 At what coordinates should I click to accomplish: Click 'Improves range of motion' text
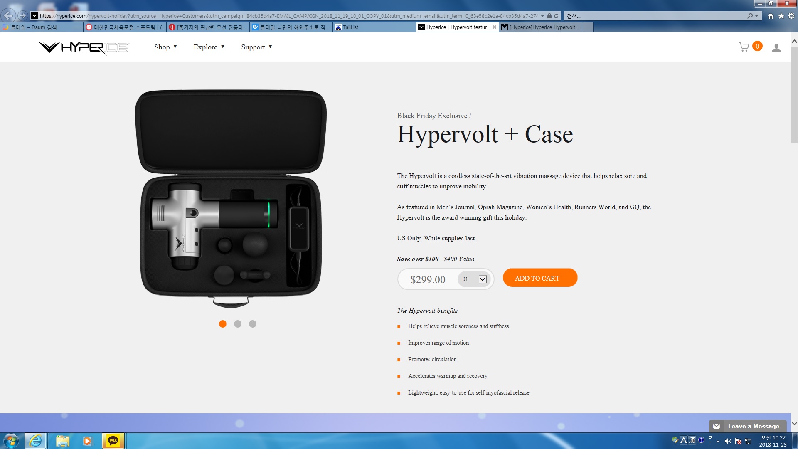[x=438, y=343]
